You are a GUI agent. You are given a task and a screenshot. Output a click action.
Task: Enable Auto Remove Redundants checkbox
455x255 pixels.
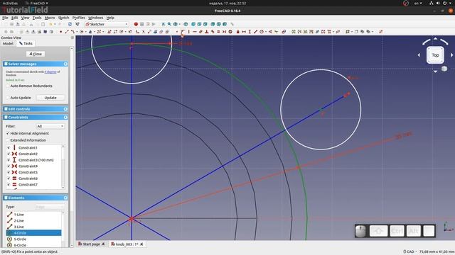tap(8, 86)
